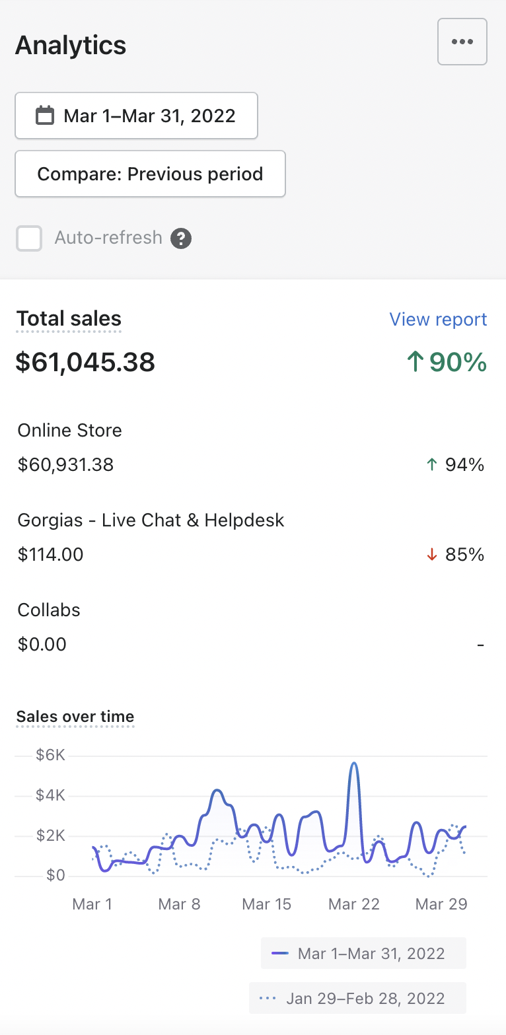
Task: Click the Mar 8 axis label
Action: point(179,904)
